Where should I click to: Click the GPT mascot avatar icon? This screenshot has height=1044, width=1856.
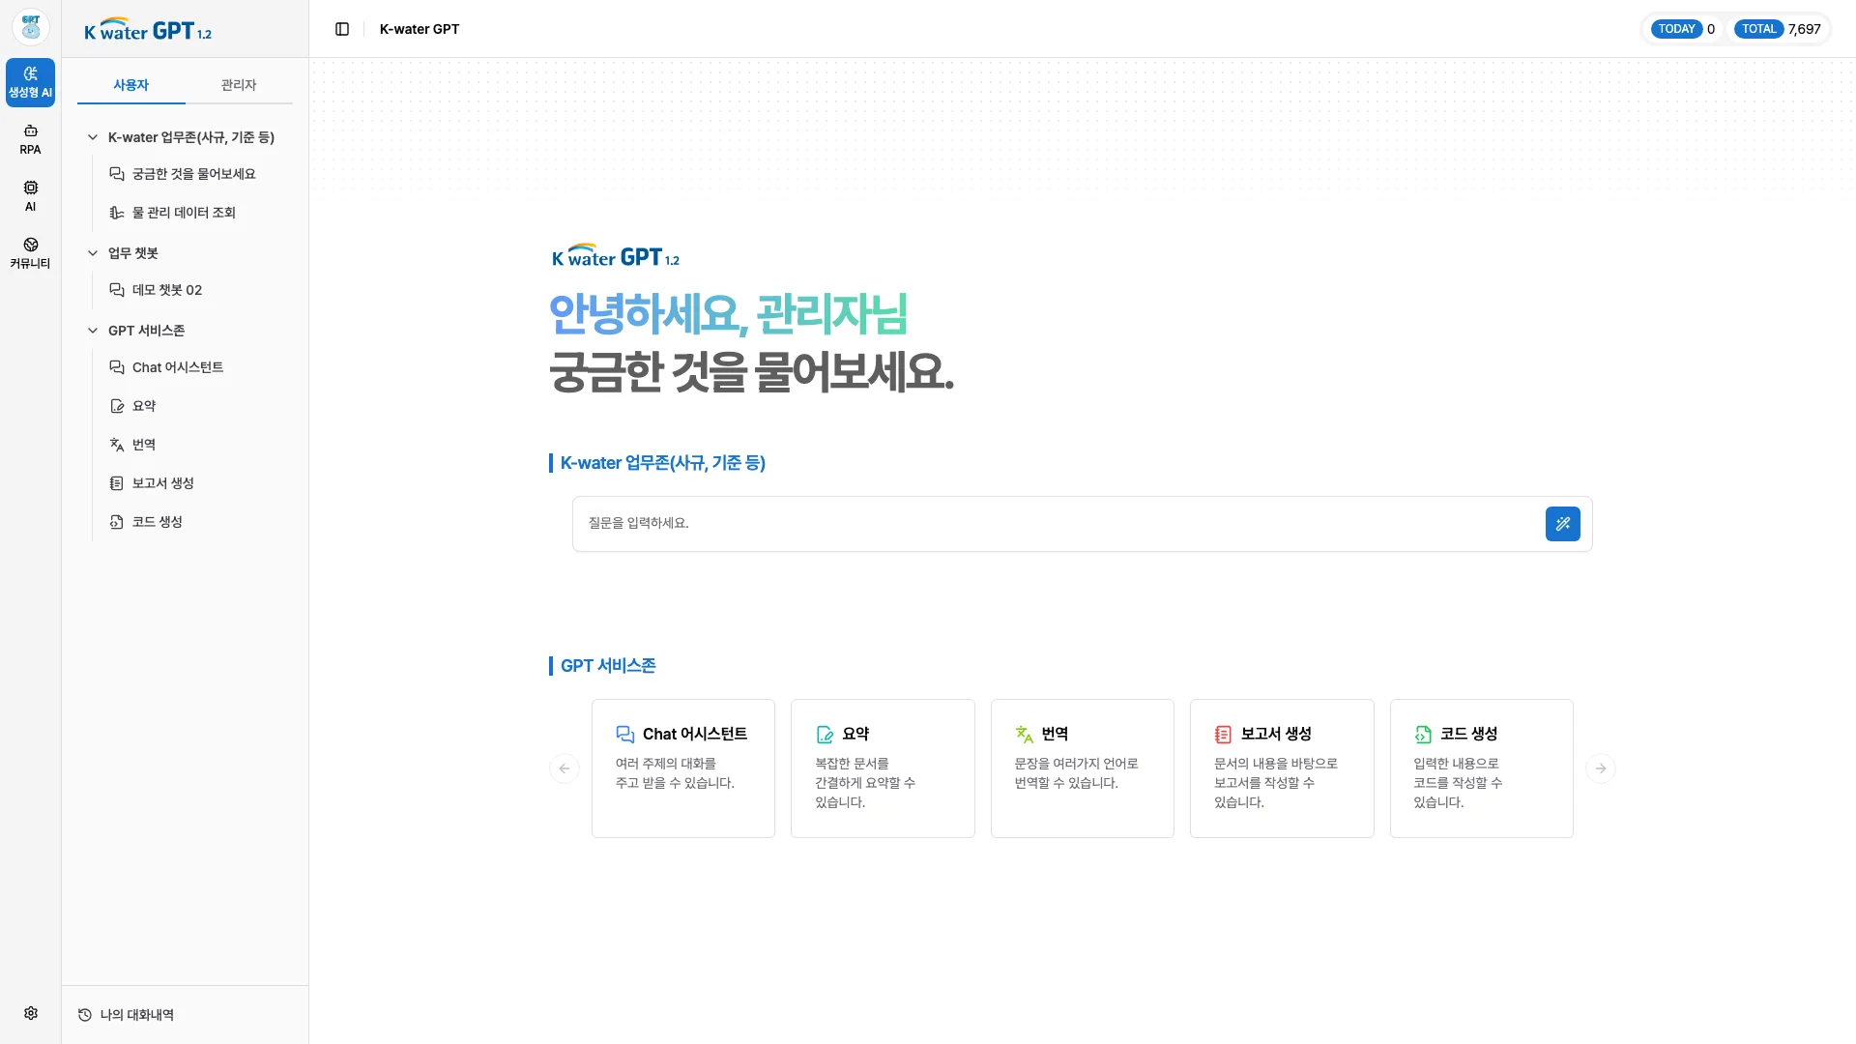coord(31,28)
